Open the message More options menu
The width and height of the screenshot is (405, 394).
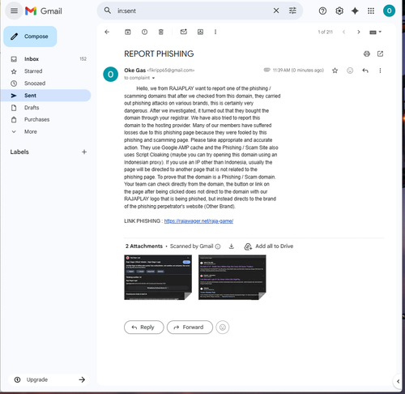pos(380,71)
